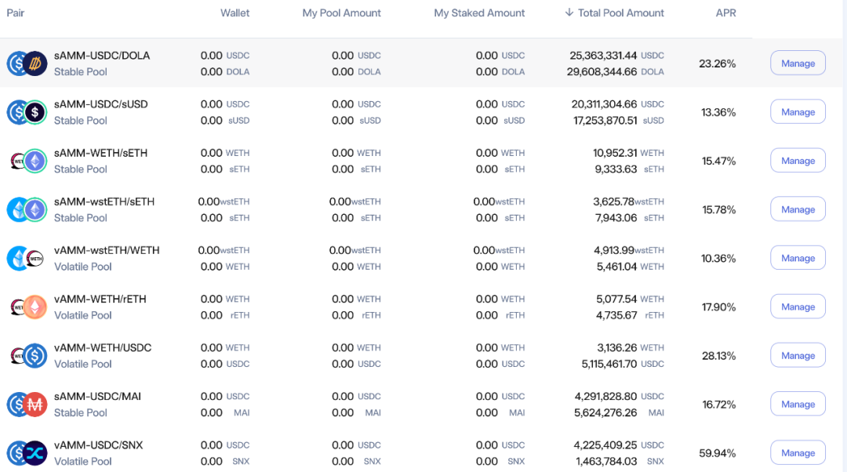Click the Pair column header

[15, 13]
